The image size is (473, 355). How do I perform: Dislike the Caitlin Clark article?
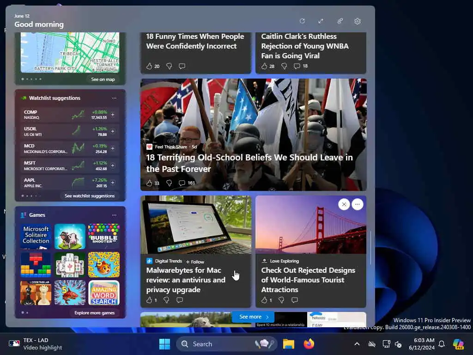pos(284,66)
